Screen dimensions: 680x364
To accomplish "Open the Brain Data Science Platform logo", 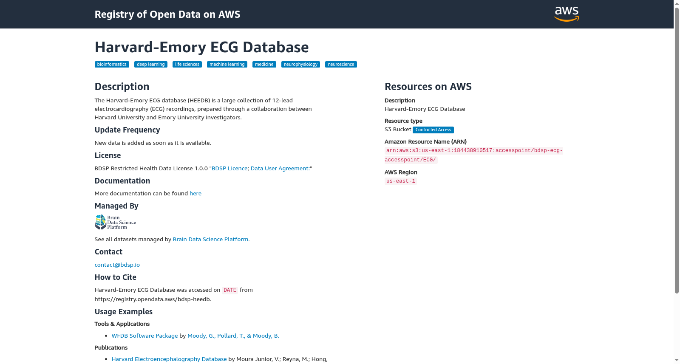I will pos(115,222).
